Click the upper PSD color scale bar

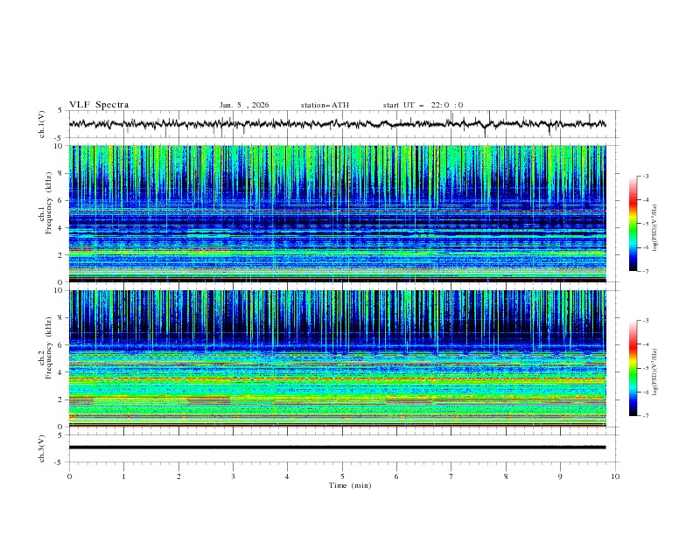633,223
